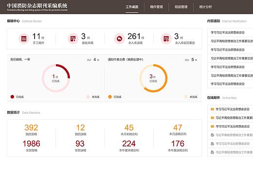Click the 在线邮件 Online Mail heading
Image resolution: width=253 pixels, height=190 pixels.
pyautogui.click(x=222, y=98)
